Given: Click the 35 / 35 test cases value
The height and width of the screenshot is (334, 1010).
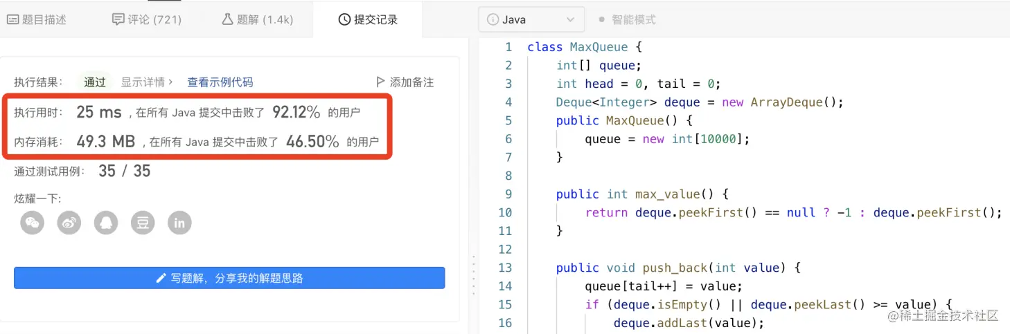Looking at the screenshot, I should pos(125,171).
